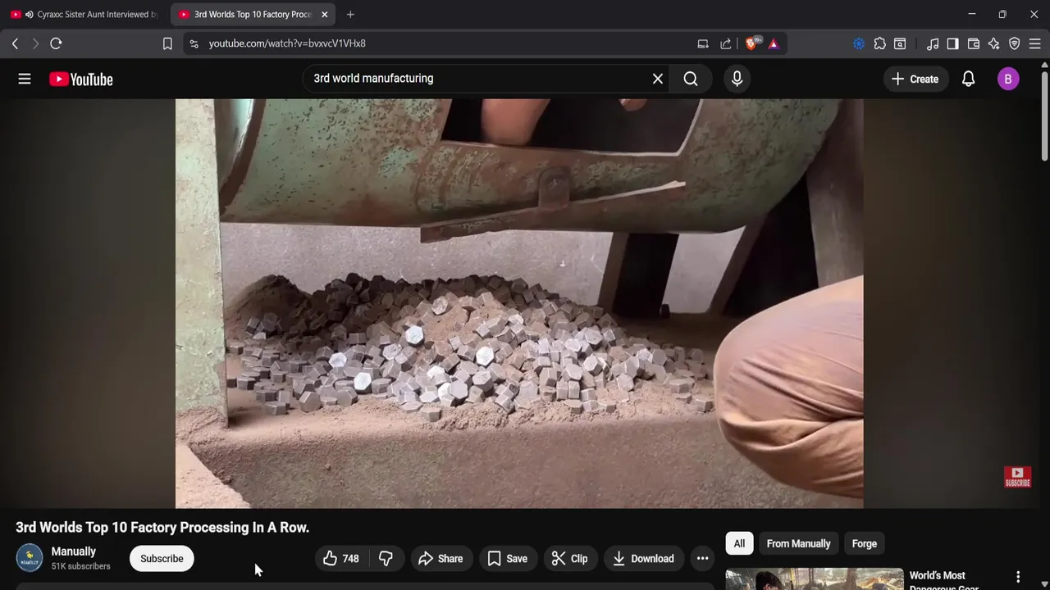Viewport: 1050px width, 590px height.
Task: Open the Manually channel name link
Action: (74, 551)
